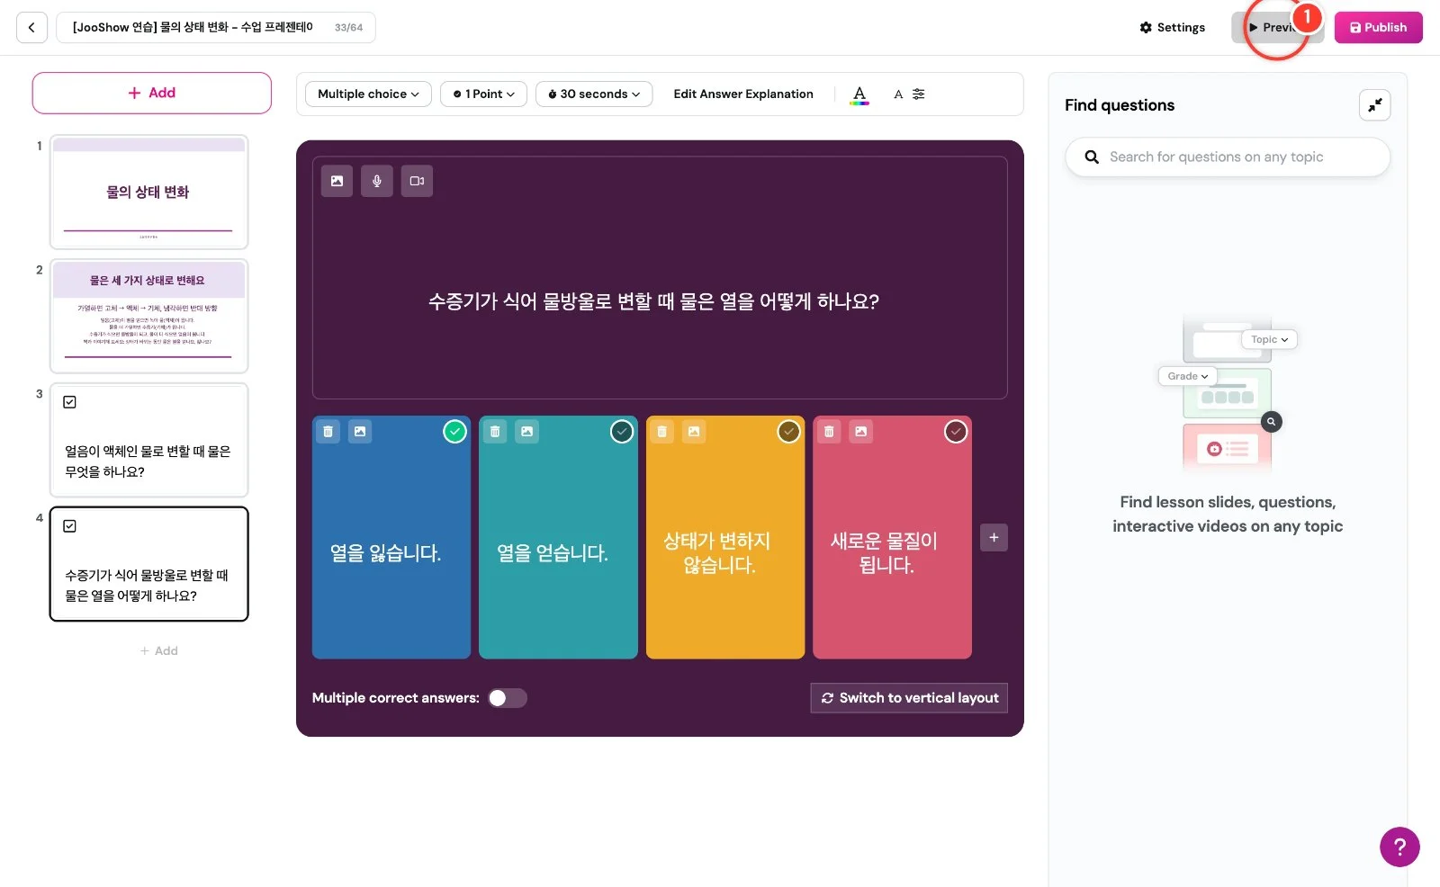Select slide 2 thumbnail 물은 세 가지 상태로 변해요

(x=149, y=317)
